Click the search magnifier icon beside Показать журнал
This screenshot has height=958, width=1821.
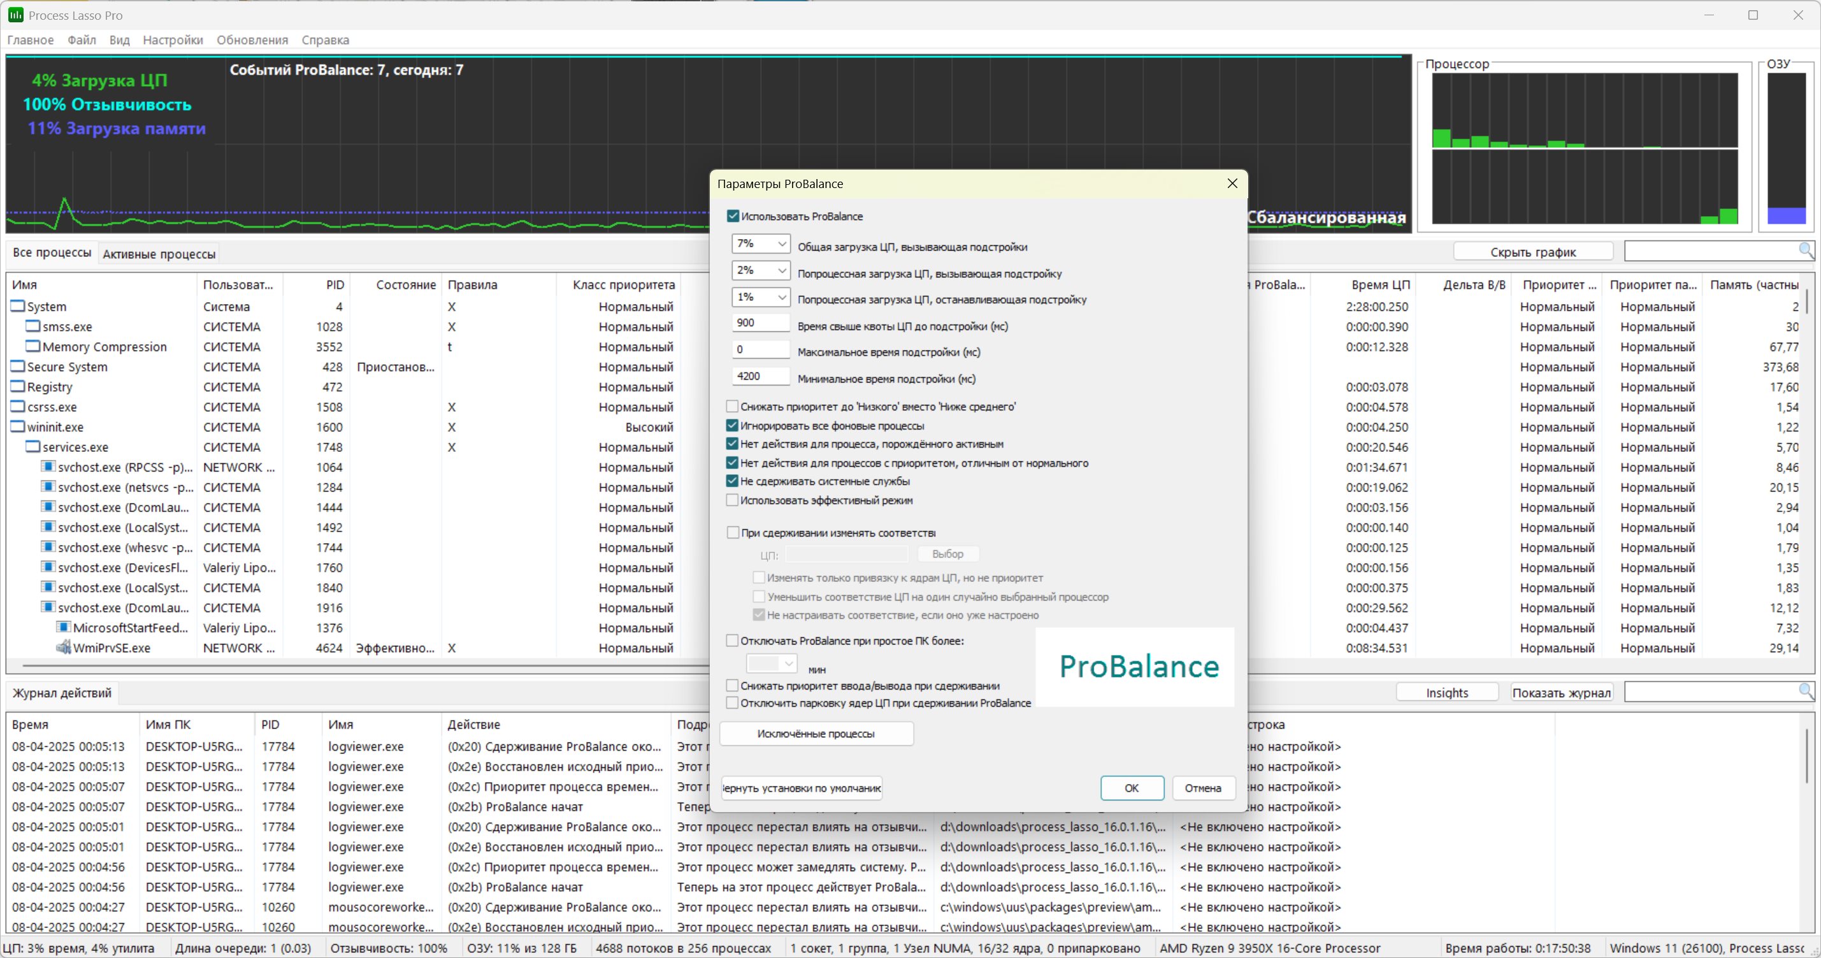(x=1804, y=691)
